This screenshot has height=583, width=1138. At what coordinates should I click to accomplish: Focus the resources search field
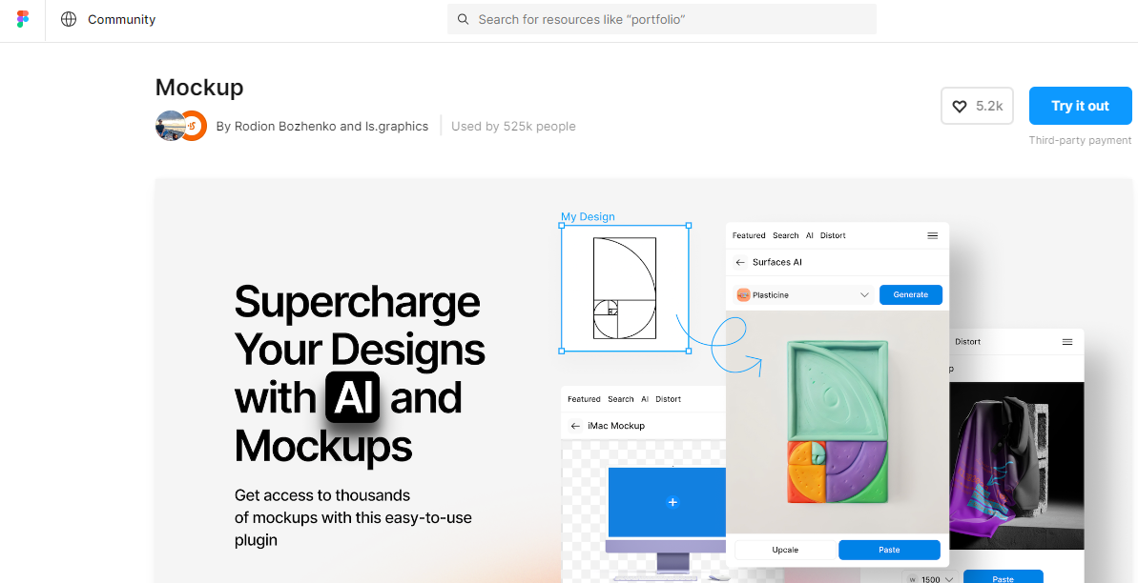point(668,19)
